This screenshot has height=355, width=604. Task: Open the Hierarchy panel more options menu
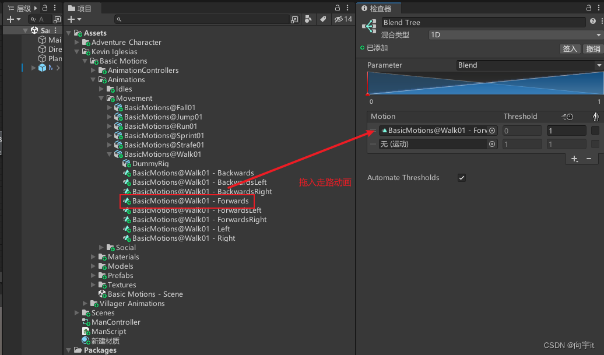click(x=55, y=8)
